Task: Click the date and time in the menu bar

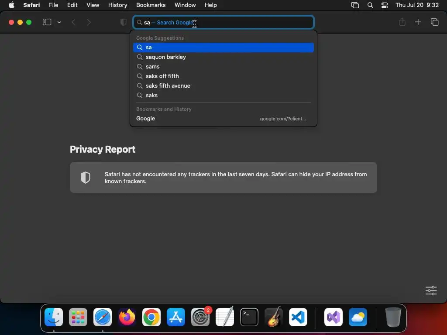Action: coord(417,5)
